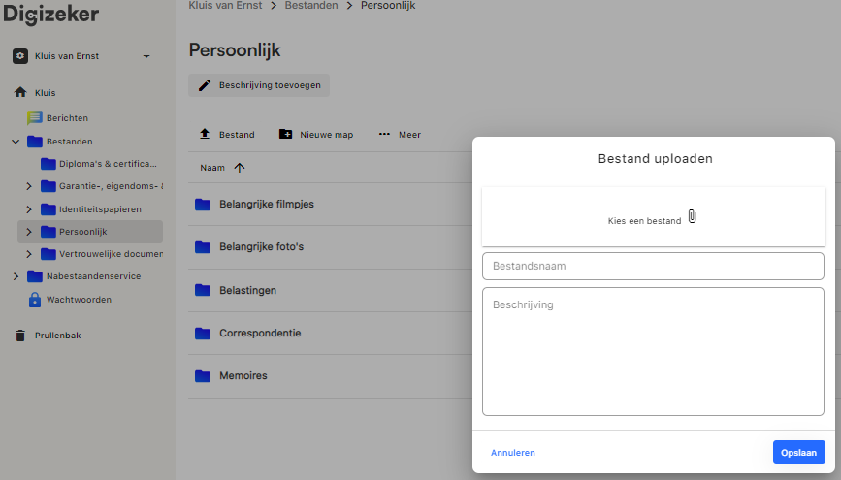
Task: Click the Nieuwe map folder-plus icon
Action: [285, 135]
